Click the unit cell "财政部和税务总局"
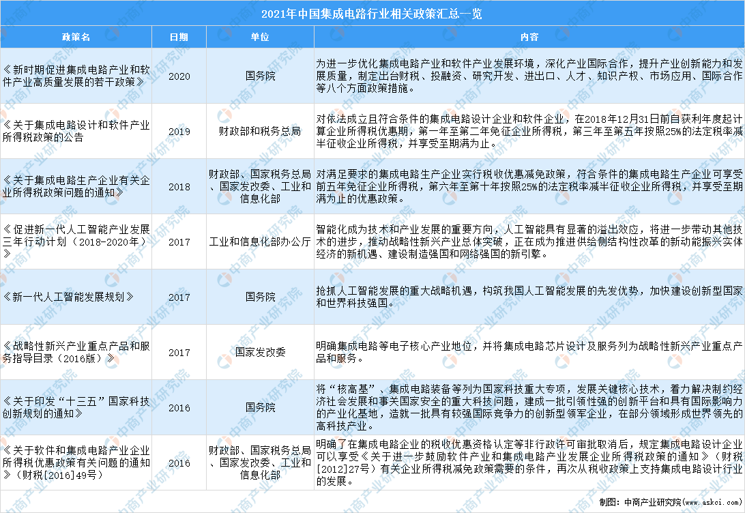Viewport: 745px width, 513px height. [260, 131]
